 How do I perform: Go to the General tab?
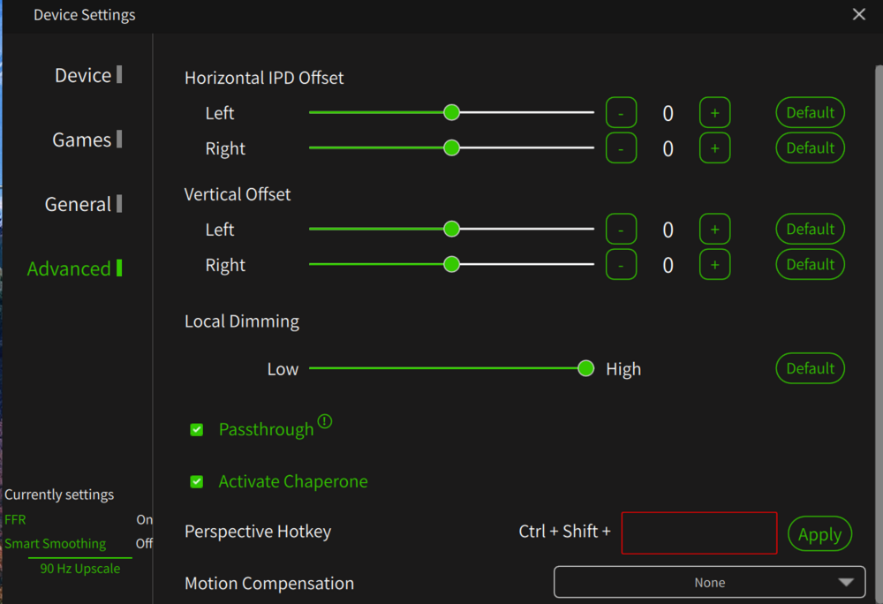pos(78,205)
